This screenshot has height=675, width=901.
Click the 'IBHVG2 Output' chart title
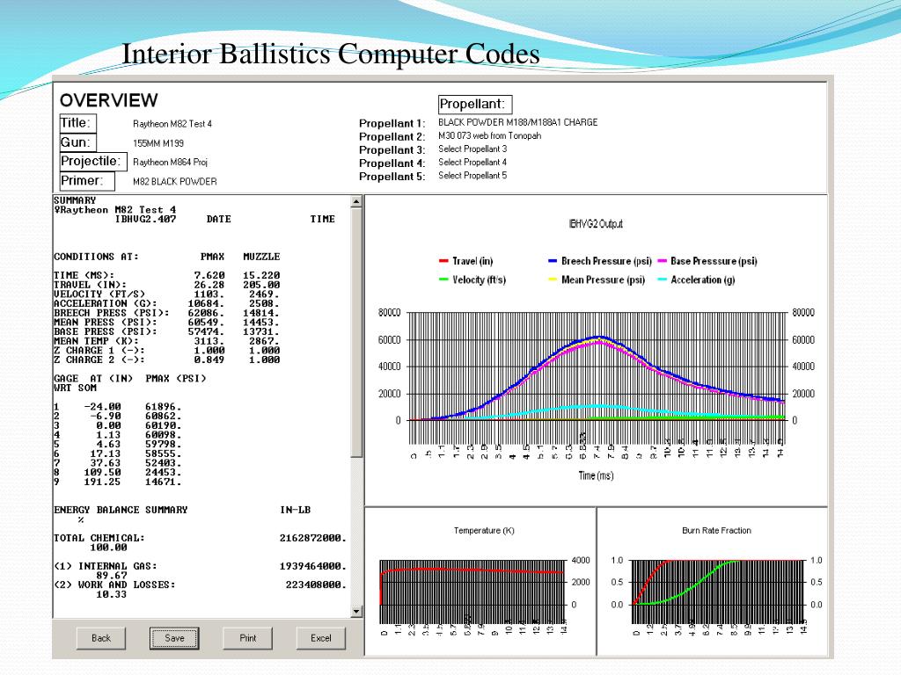pos(596,224)
